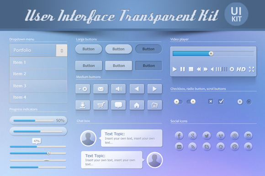Open the Portfolio dropdown arrows
This screenshot has height=176, width=265.
tap(62, 51)
